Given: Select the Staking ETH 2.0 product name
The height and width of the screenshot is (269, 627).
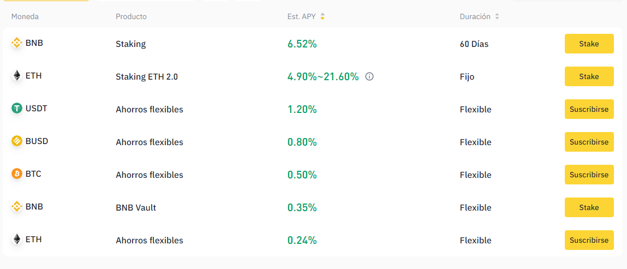Looking at the screenshot, I should coord(147,77).
